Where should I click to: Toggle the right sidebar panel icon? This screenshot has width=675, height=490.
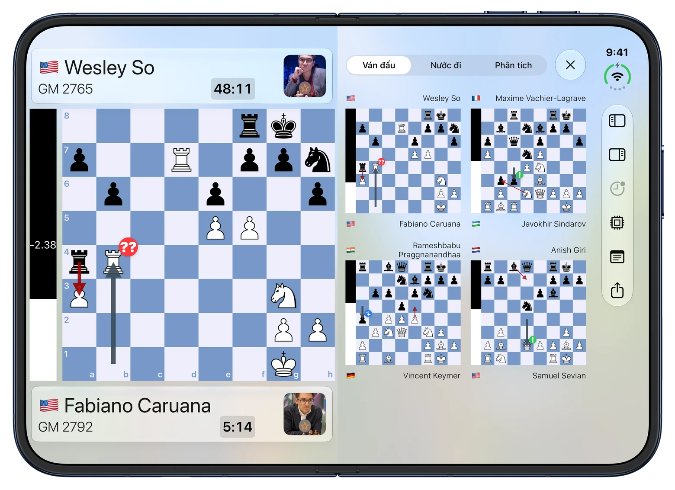pos(617,154)
